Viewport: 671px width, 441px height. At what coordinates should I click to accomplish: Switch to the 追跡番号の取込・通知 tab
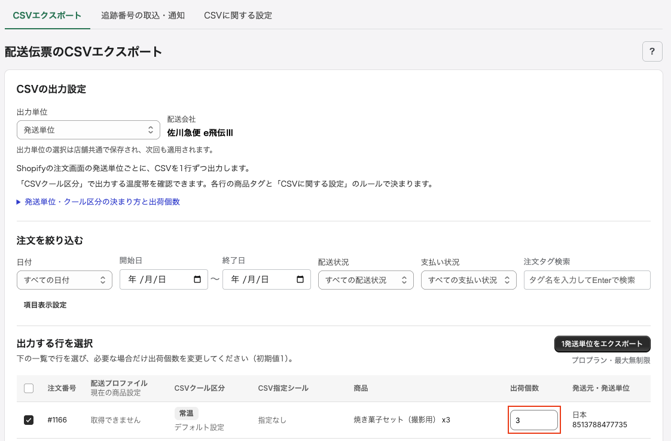[x=143, y=16]
